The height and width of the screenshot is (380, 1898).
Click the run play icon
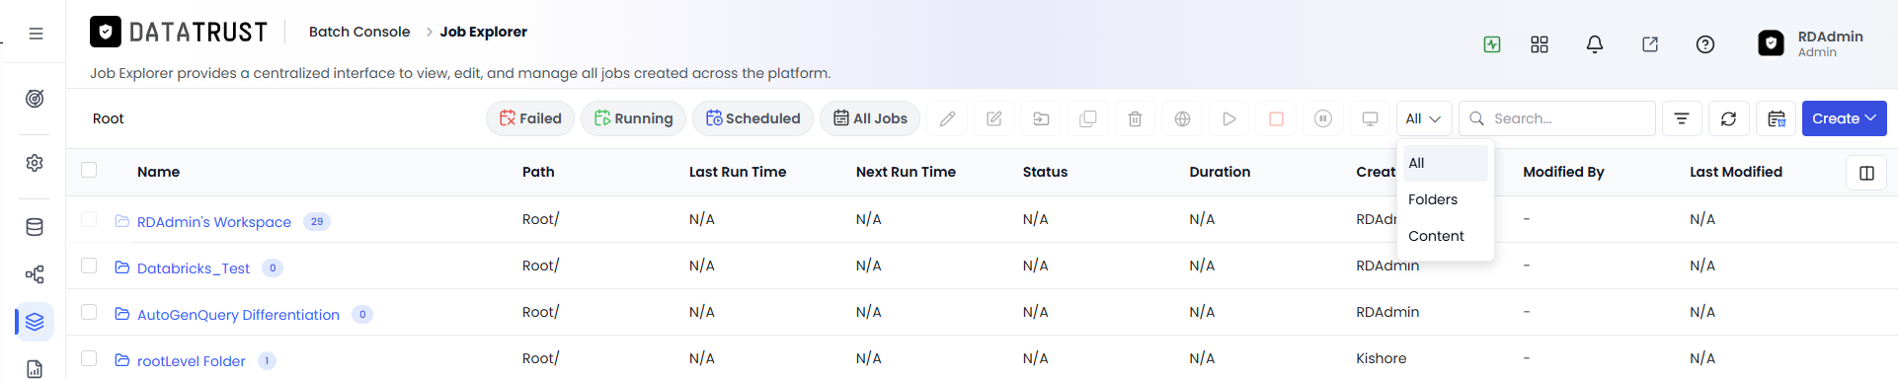[1228, 118]
